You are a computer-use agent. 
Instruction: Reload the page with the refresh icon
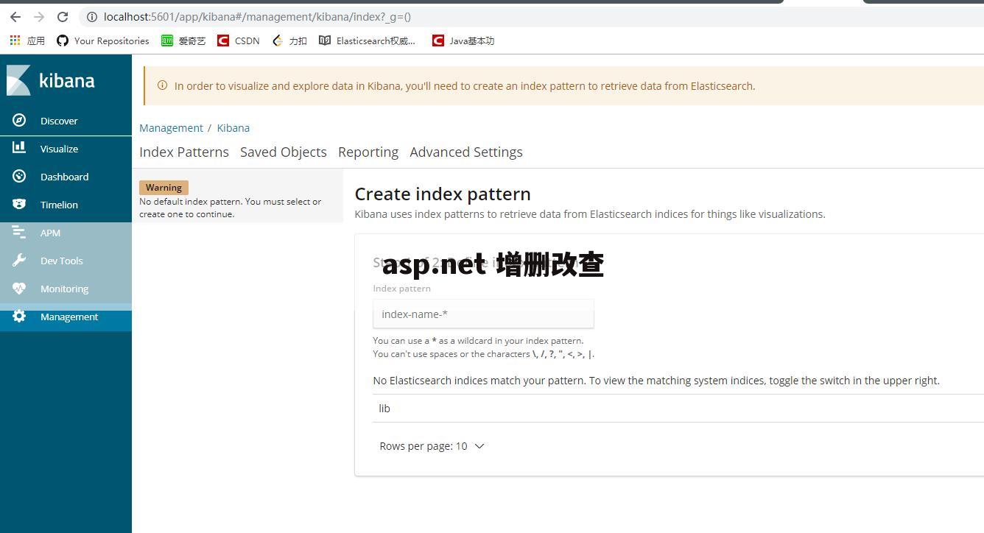click(63, 16)
